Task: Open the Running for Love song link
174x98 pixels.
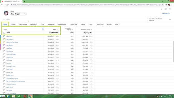Action: pyautogui.click(x=11, y=66)
